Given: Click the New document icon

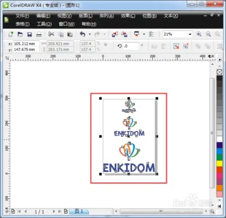Looking at the screenshot, I should [11, 34].
